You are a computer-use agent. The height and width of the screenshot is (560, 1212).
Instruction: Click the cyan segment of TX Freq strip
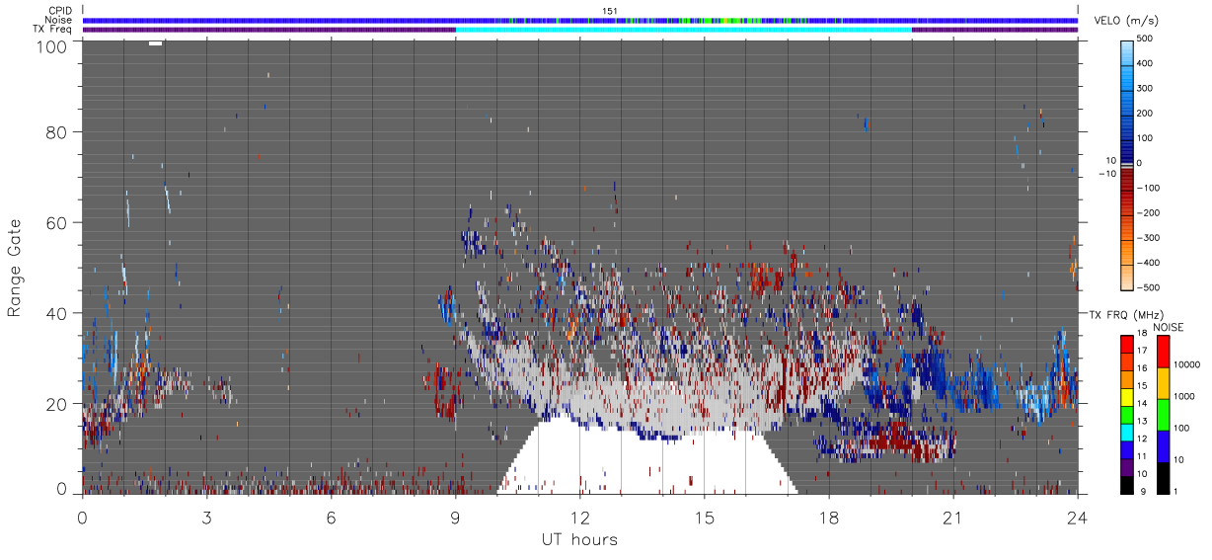(683, 30)
